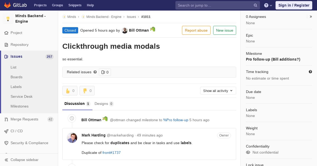The image size is (317, 166).
Task: Click the Mark Harding author name
Action: [x=94, y=135]
